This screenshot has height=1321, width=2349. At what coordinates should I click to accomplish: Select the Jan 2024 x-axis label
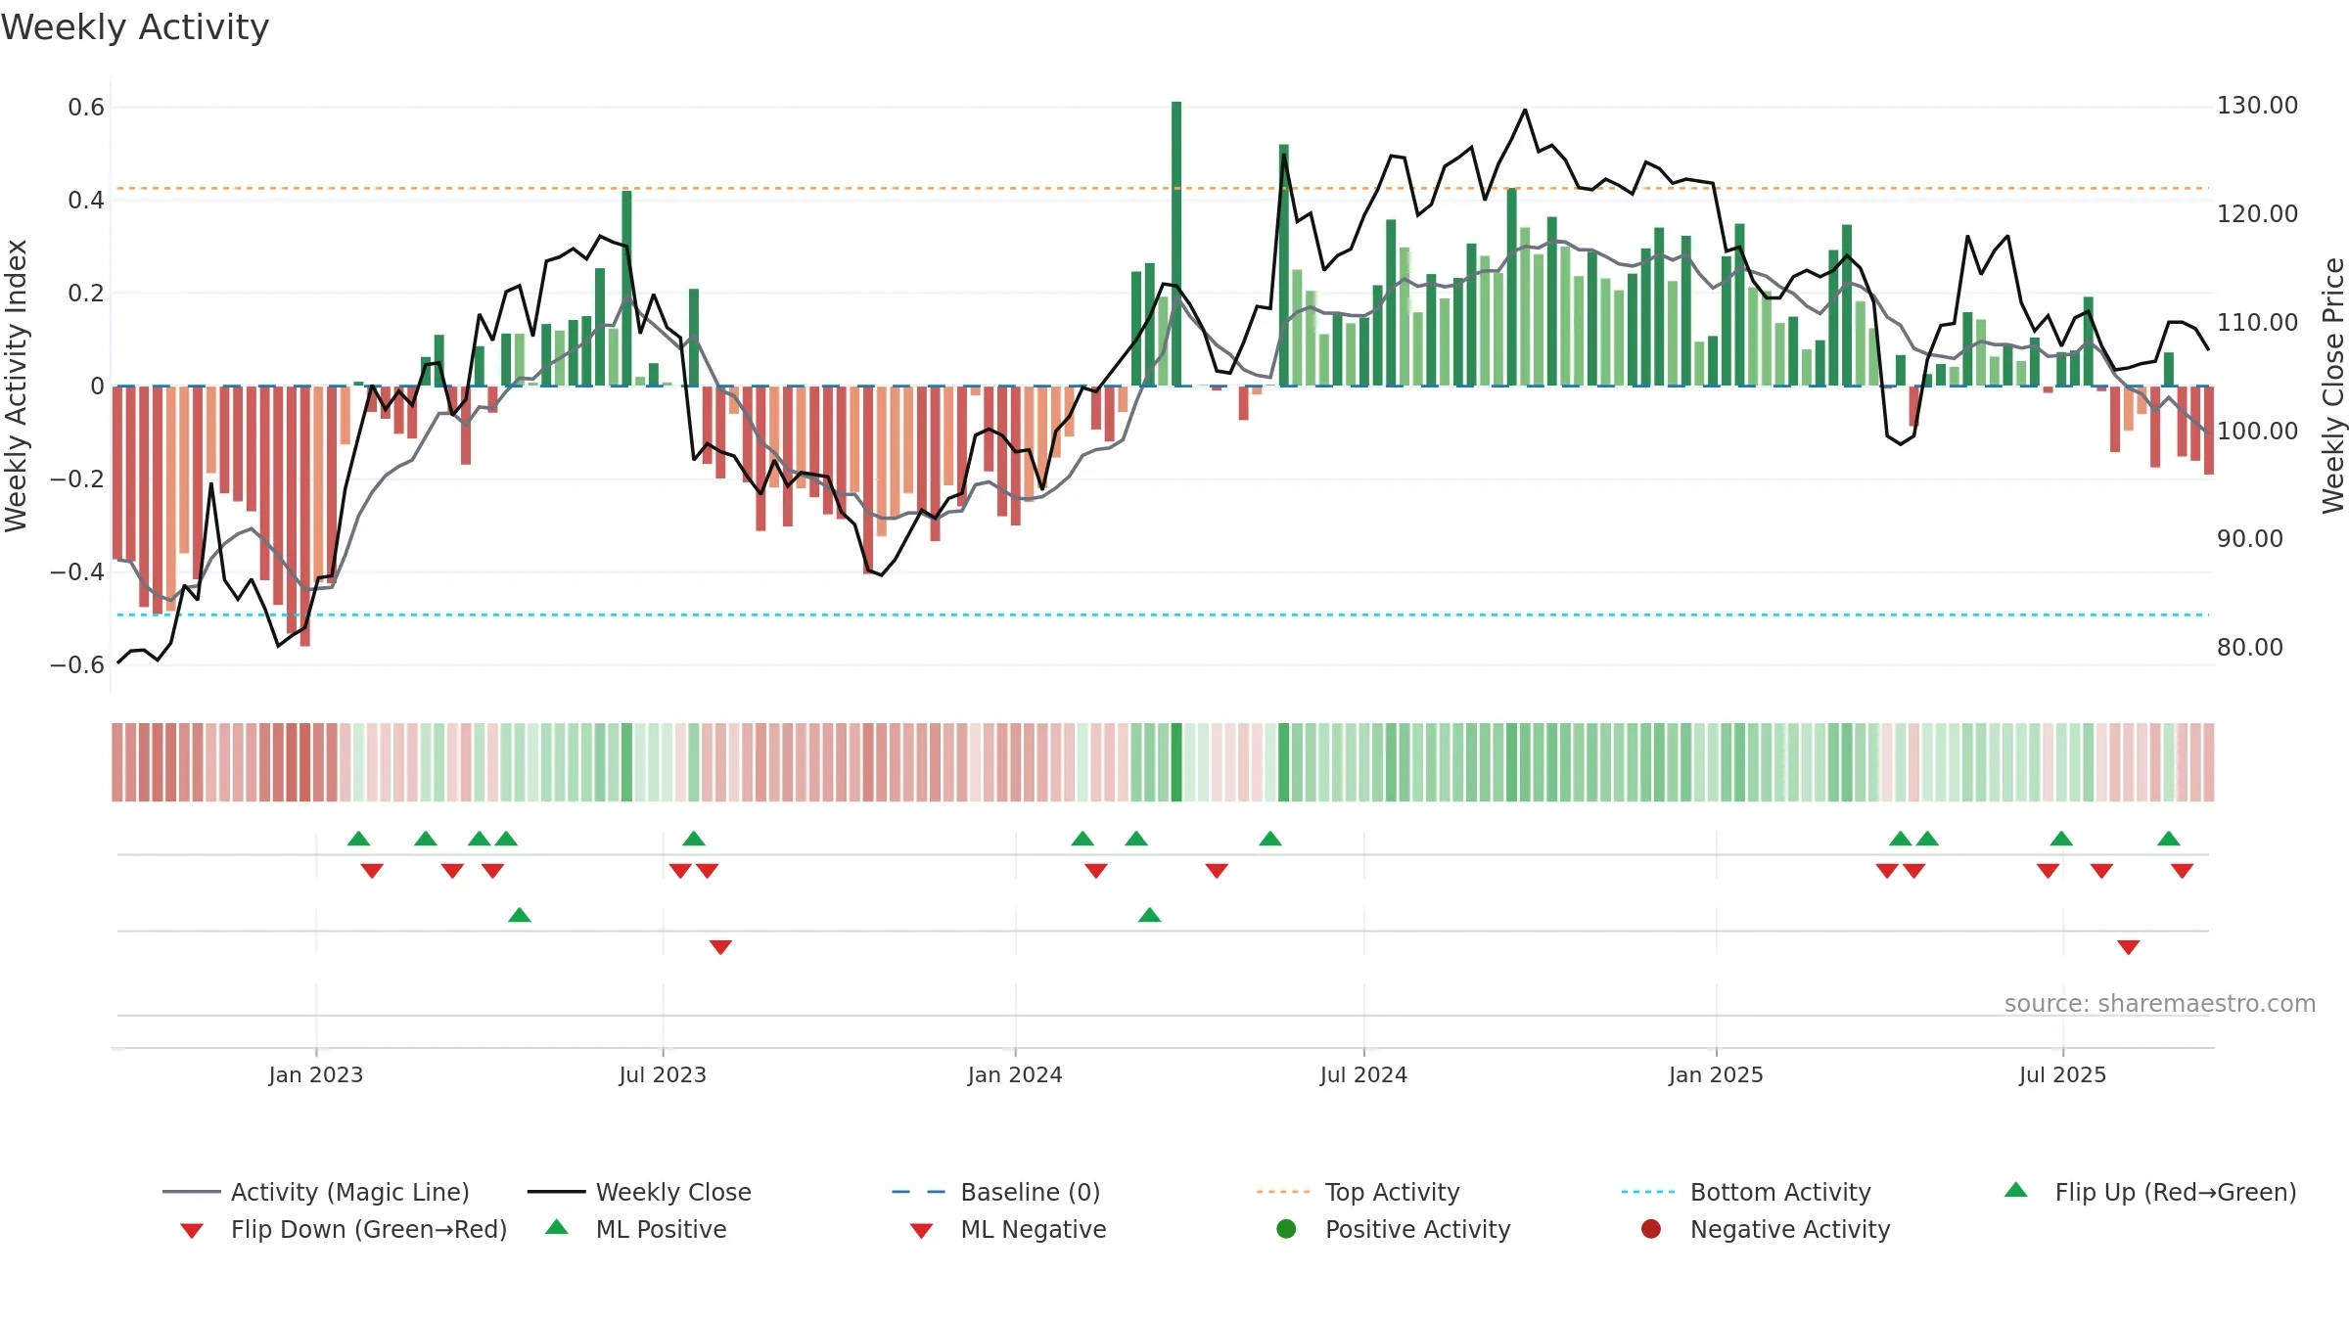click(1015, 1074)
